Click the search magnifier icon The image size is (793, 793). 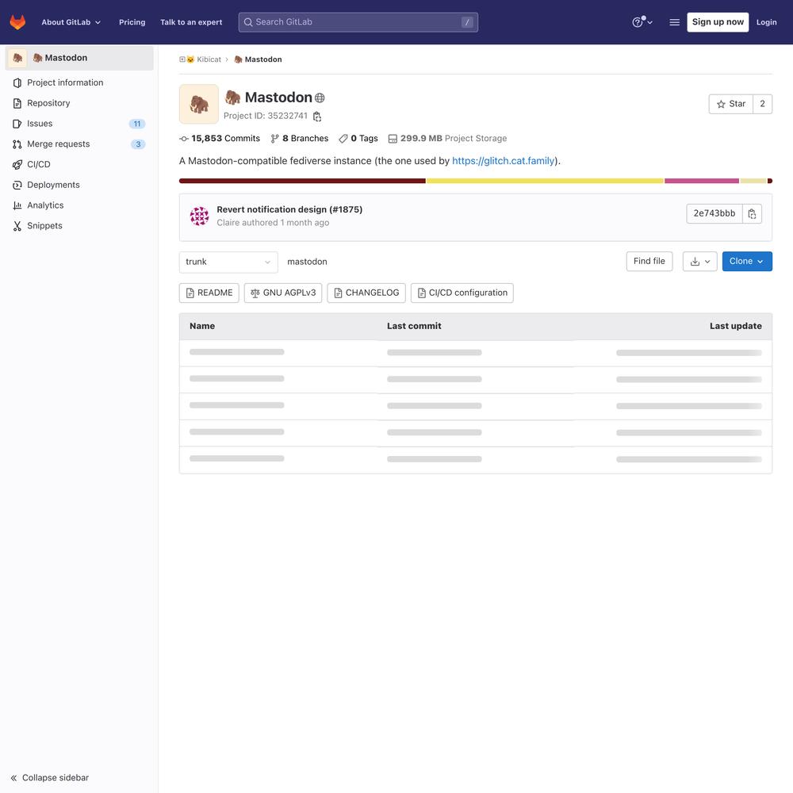click(247, 22)
